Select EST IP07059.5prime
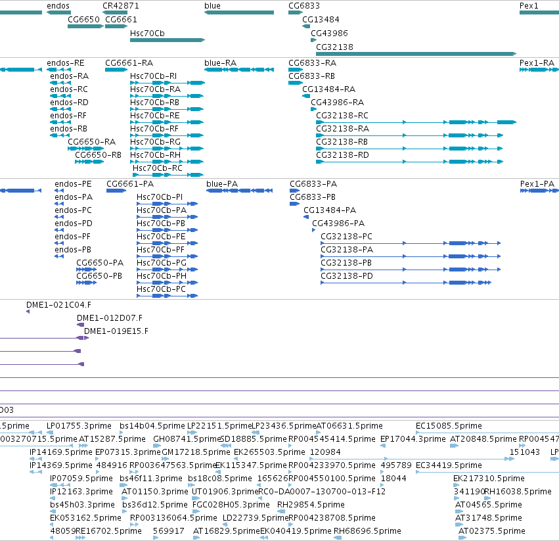The width and height of the screenshot is (559, 541). [x=81, y=478]
